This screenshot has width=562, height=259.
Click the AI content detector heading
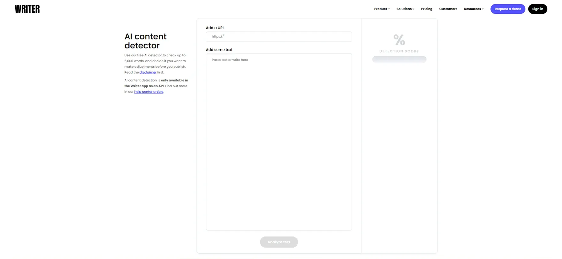[x=146, y=41]
